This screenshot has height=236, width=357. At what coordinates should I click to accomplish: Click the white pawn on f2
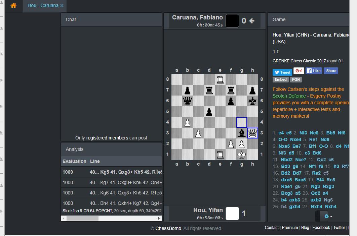tap(231, 144)
